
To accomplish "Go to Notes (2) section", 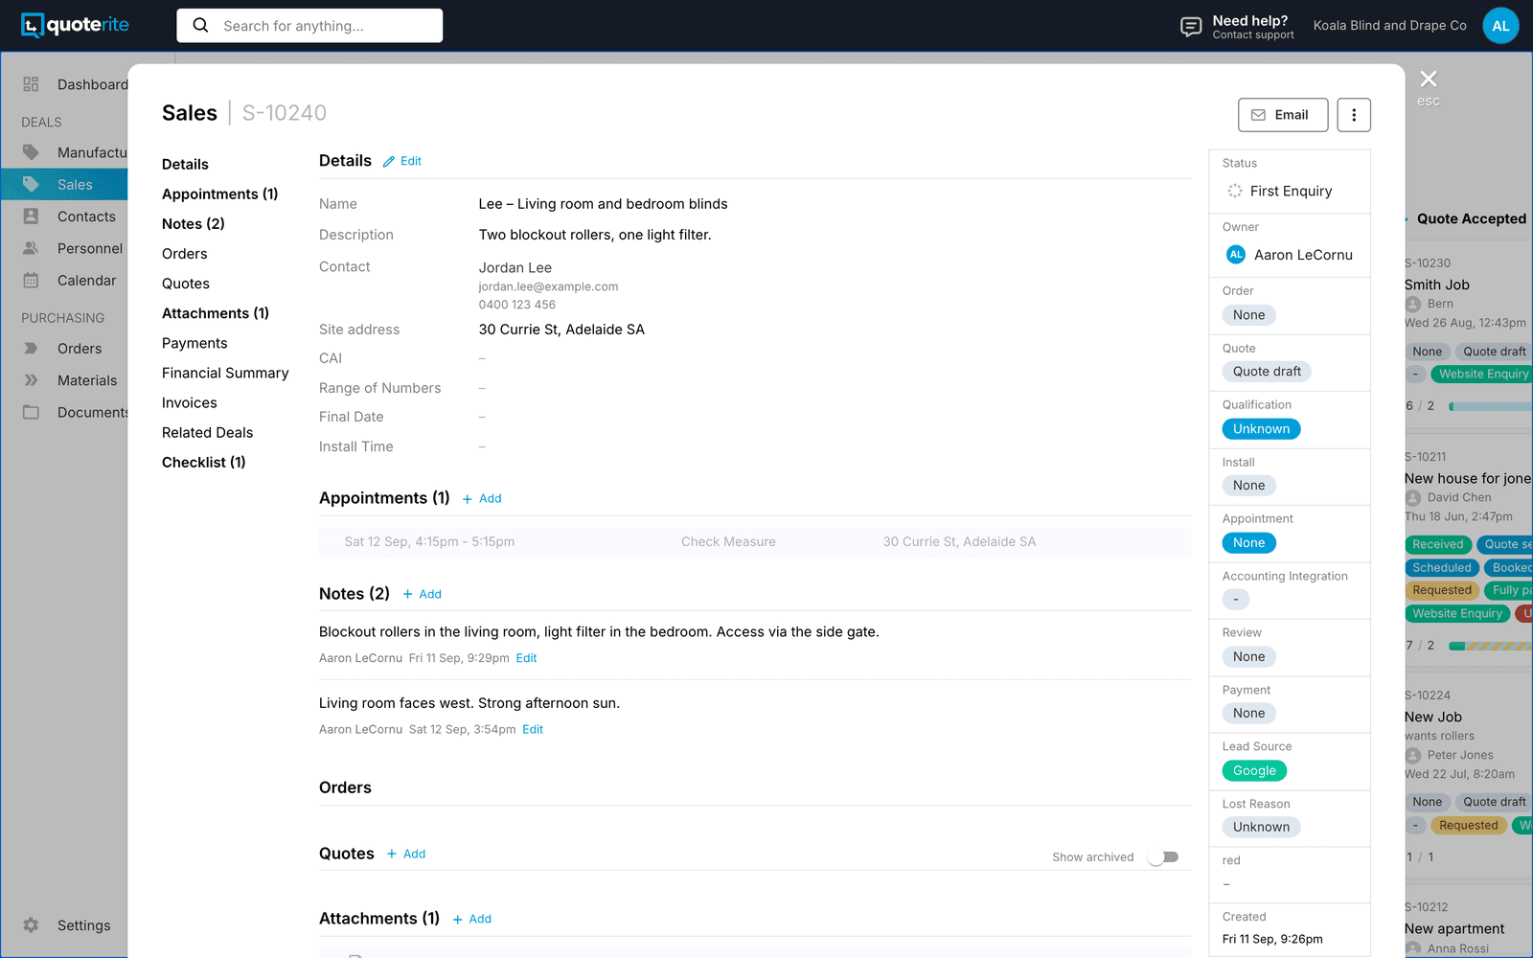I will (193, 224).
